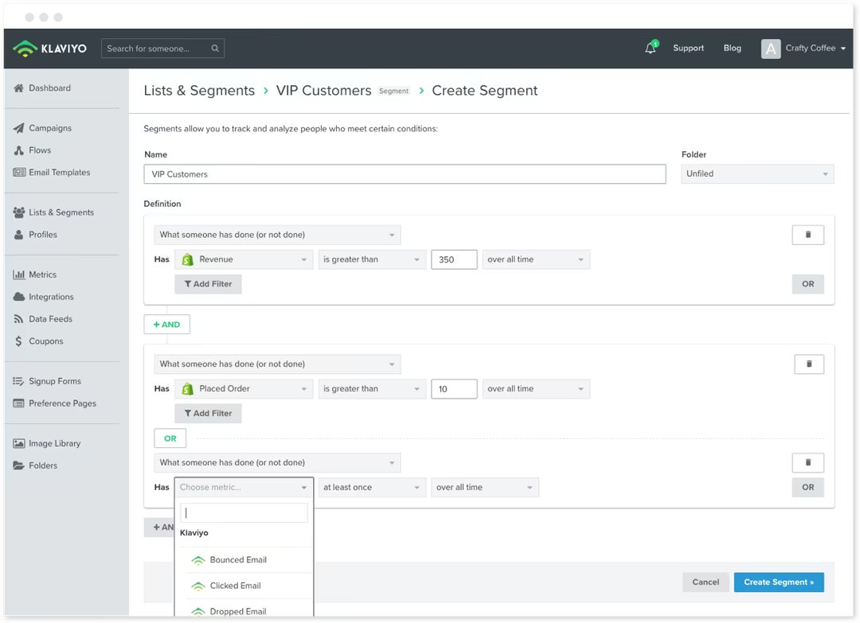Go to Campaigns in the sidebar

[x=50, y=127]
